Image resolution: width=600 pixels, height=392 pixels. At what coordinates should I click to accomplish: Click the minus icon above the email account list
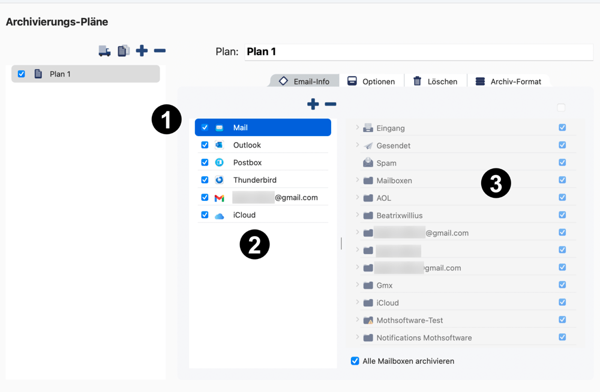(331, 104)
